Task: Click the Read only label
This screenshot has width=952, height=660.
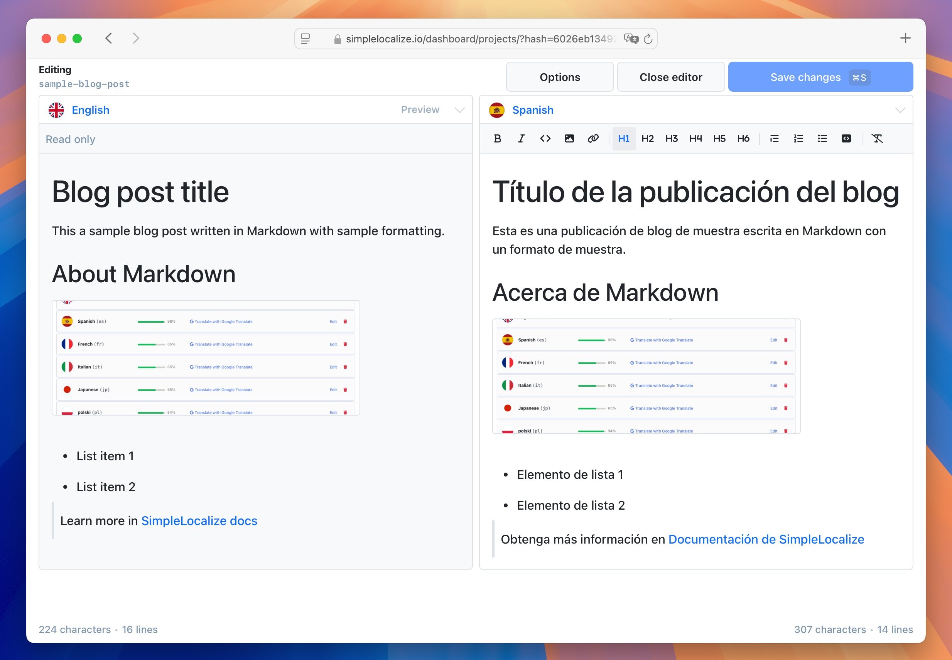Action: click(x=70, y=139)
